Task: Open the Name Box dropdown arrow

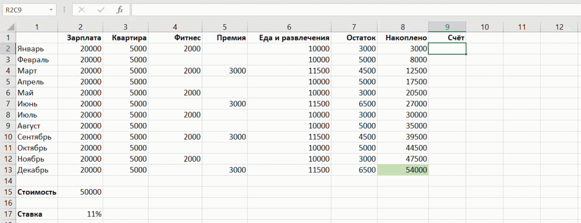Action: point(51,10)
